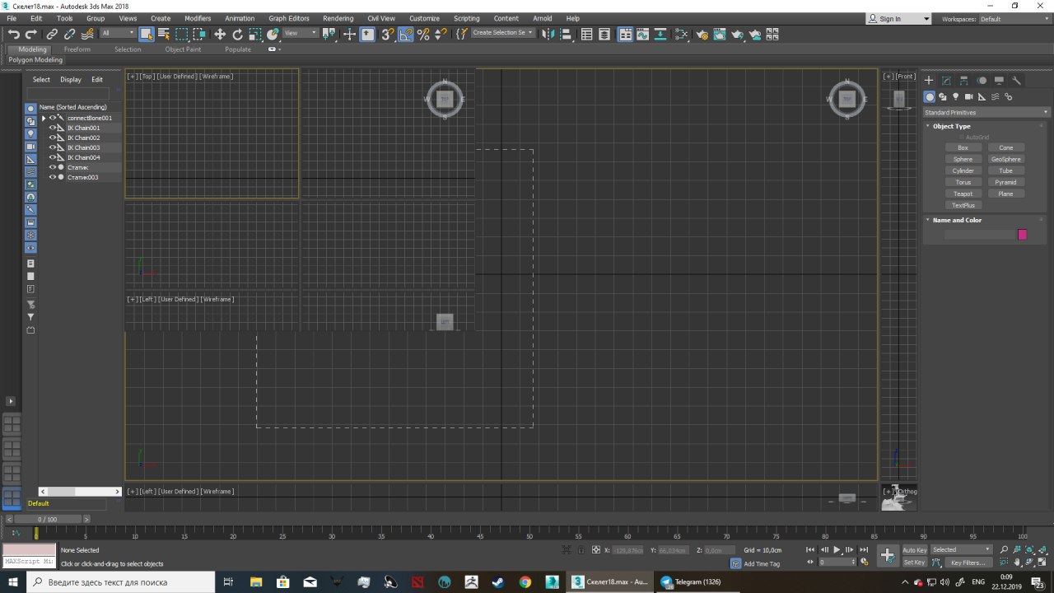1054x593 pixels.
Task: Open the Hierarchy panel tab icon
Action: tap(963, 80)
